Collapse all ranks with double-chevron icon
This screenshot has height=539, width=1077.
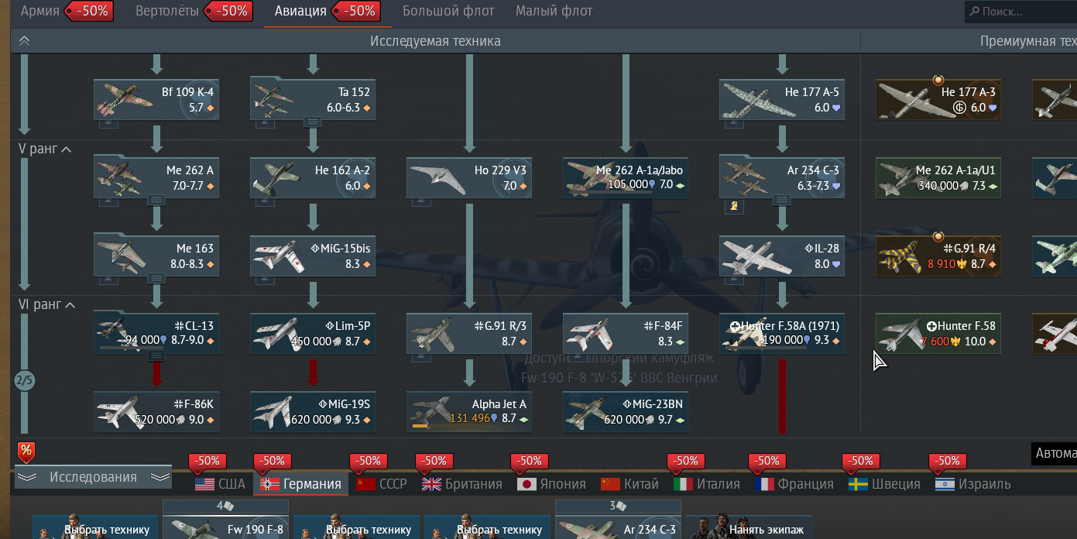(x=24, y=41)
